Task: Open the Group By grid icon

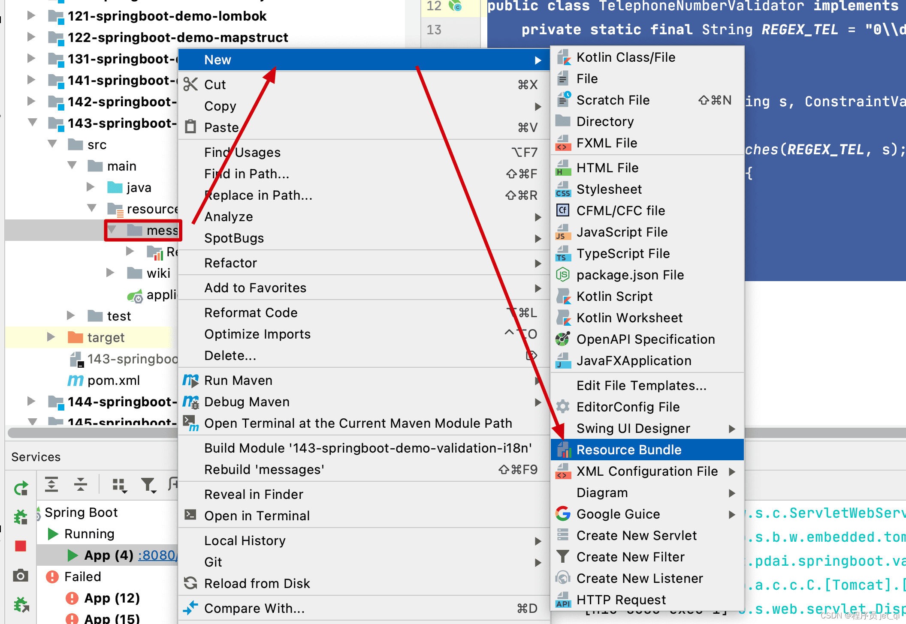Action: (x=119, y=485)
